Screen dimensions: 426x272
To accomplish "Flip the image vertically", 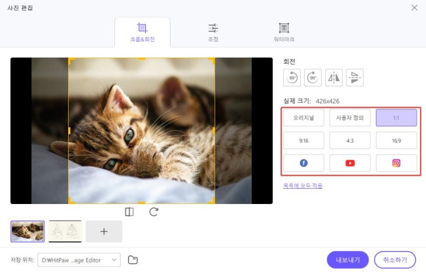I will point(355,78).
